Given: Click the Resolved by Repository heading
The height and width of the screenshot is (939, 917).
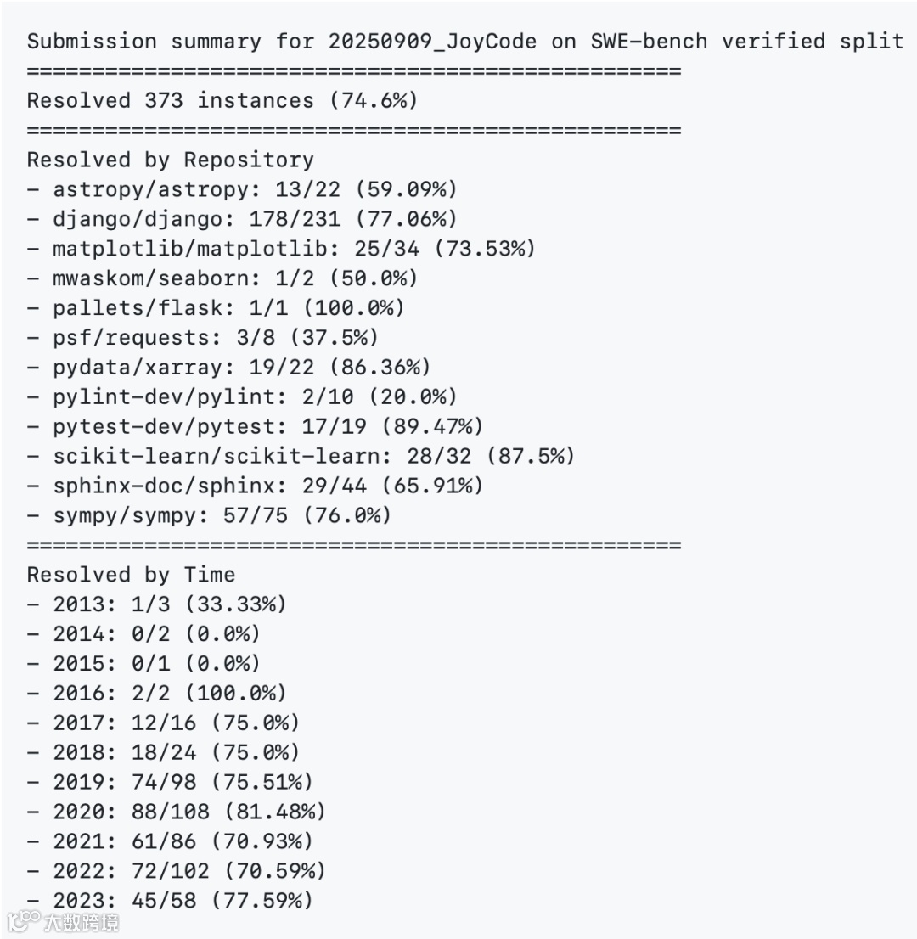Looking at the screenshot, I should tap(171, 160).
